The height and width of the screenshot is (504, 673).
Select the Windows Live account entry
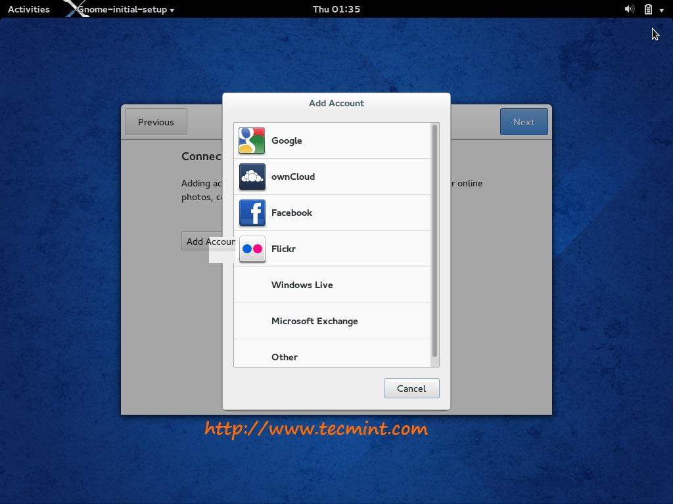tap(302, 285)
